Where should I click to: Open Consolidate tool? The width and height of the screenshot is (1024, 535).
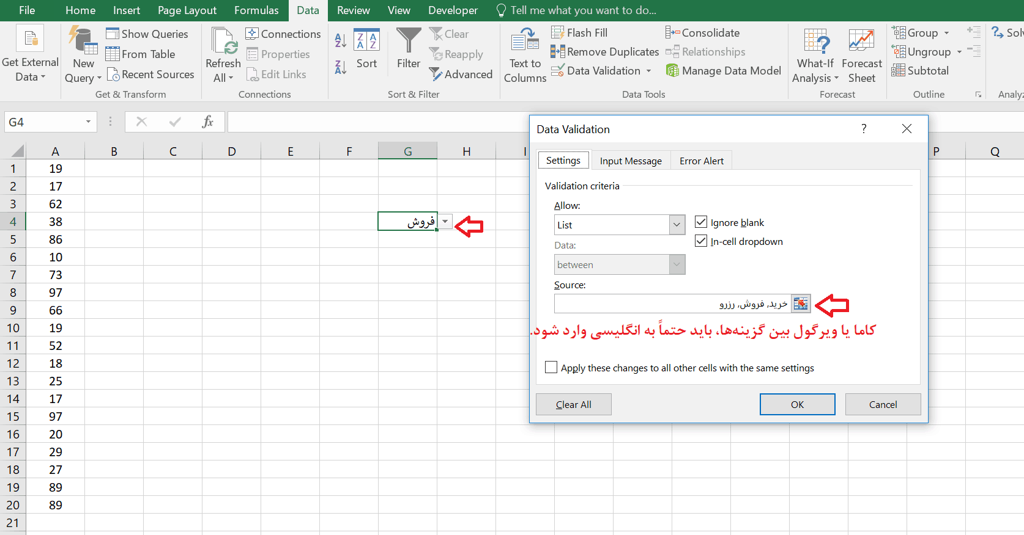[x=703, y=33]
